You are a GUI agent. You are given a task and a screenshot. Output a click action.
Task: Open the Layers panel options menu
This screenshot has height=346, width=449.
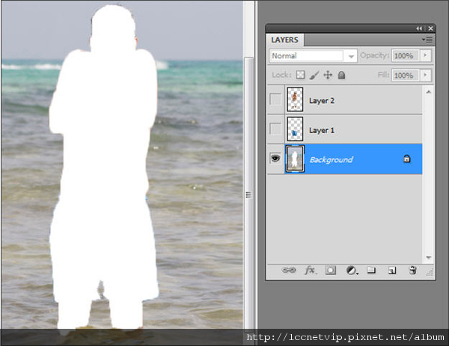(427, 40)
